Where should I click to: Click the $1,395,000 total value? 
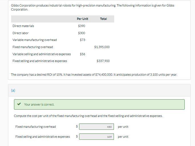pos(102,47)
